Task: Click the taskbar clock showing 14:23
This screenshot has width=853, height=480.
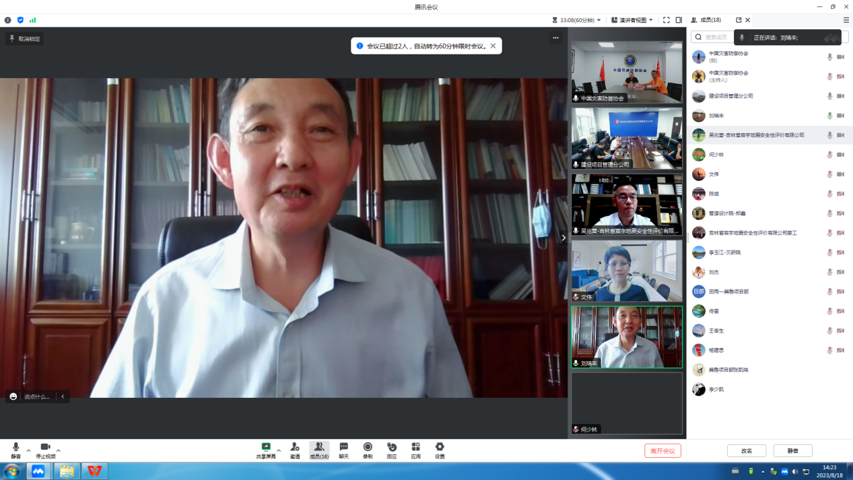Action: (829, 471)
